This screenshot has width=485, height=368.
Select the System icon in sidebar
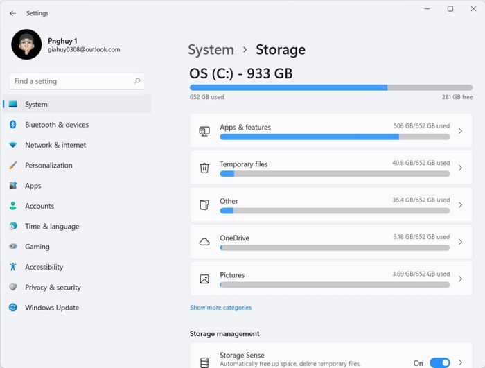point(13,105)
